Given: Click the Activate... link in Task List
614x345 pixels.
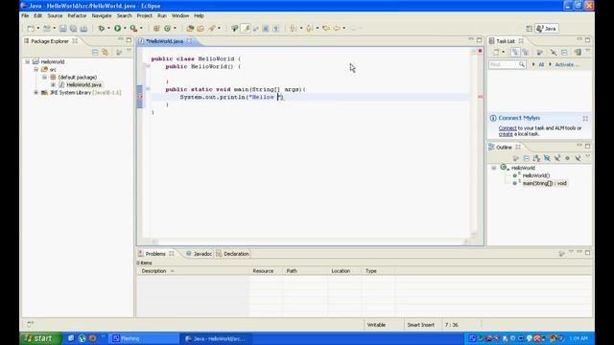Looking at the screenshot, I should tap(567, 64).
